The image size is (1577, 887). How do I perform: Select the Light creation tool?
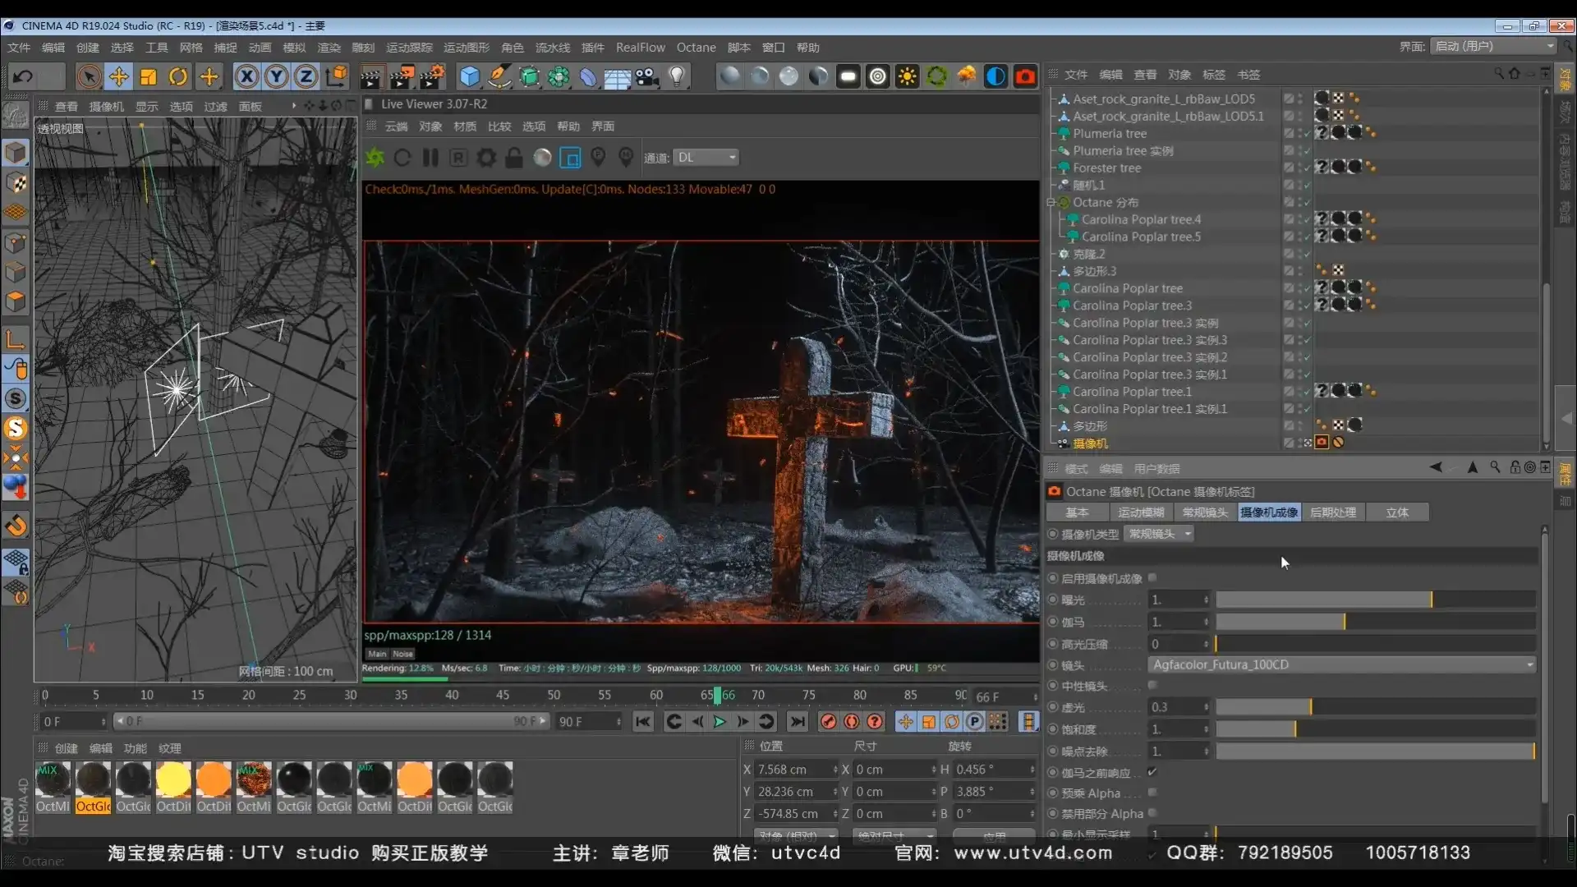[x=678, y=76]
